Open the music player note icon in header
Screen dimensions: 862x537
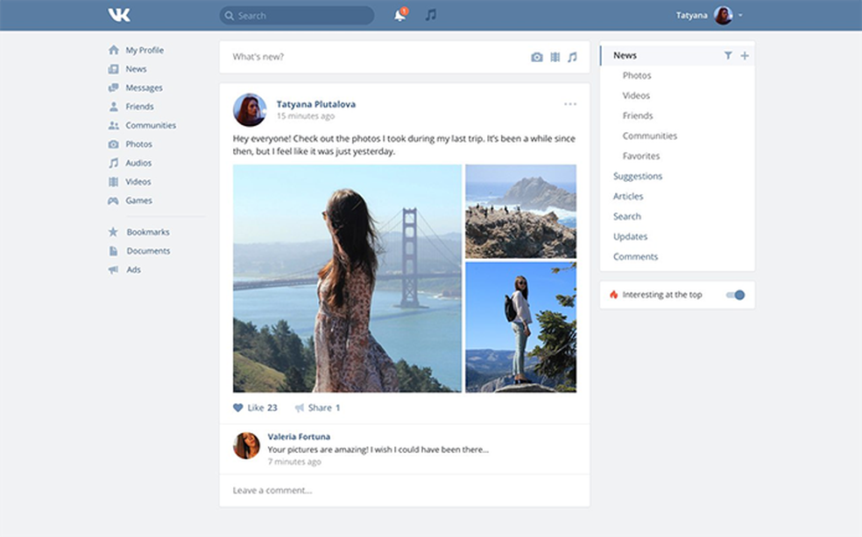(430, 15)
